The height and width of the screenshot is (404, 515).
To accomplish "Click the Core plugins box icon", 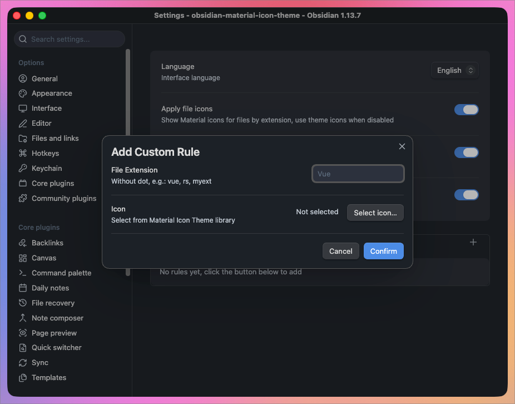I will click(x=23, y=184).
